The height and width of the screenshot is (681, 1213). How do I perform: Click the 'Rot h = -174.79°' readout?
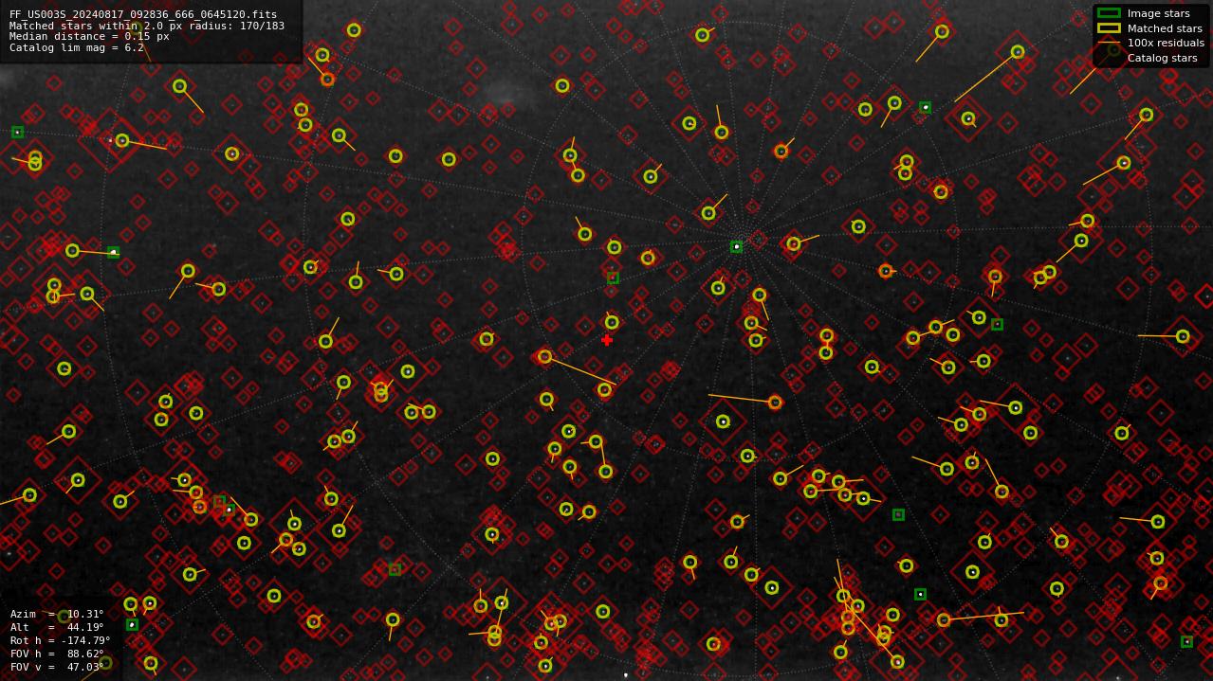pos(60,640)
